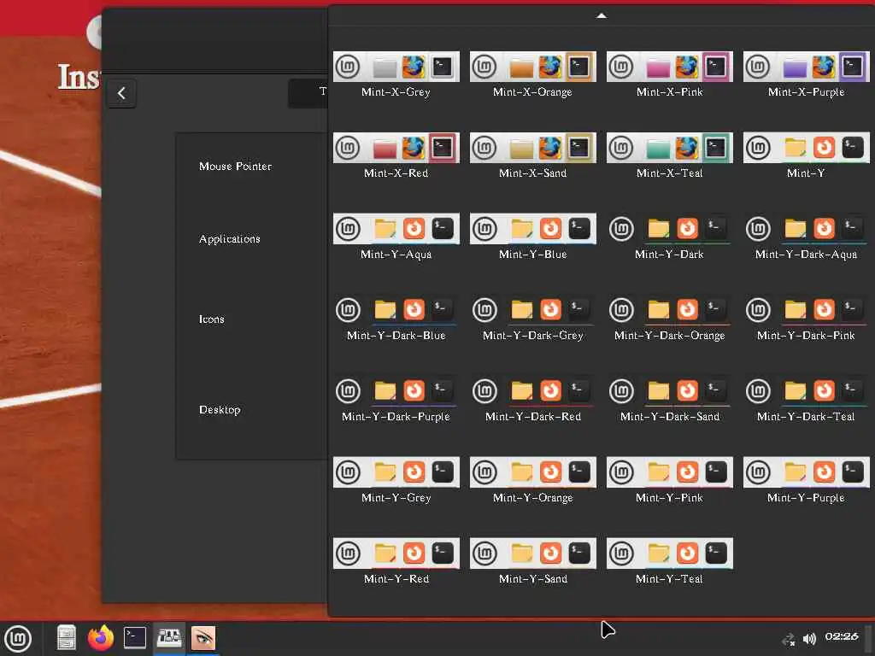Choose the Mint-Y-Grey theme preview
Image resolution: width=875 pixels, height=656 pixels.
coord(396,471)
